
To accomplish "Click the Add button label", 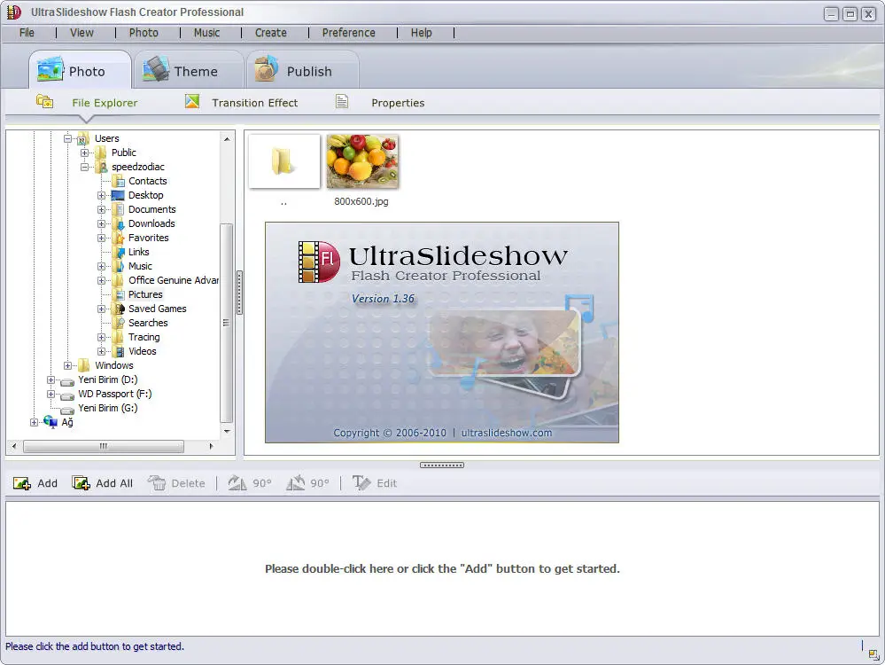I will pyautogui.click(x=48, y=483).
